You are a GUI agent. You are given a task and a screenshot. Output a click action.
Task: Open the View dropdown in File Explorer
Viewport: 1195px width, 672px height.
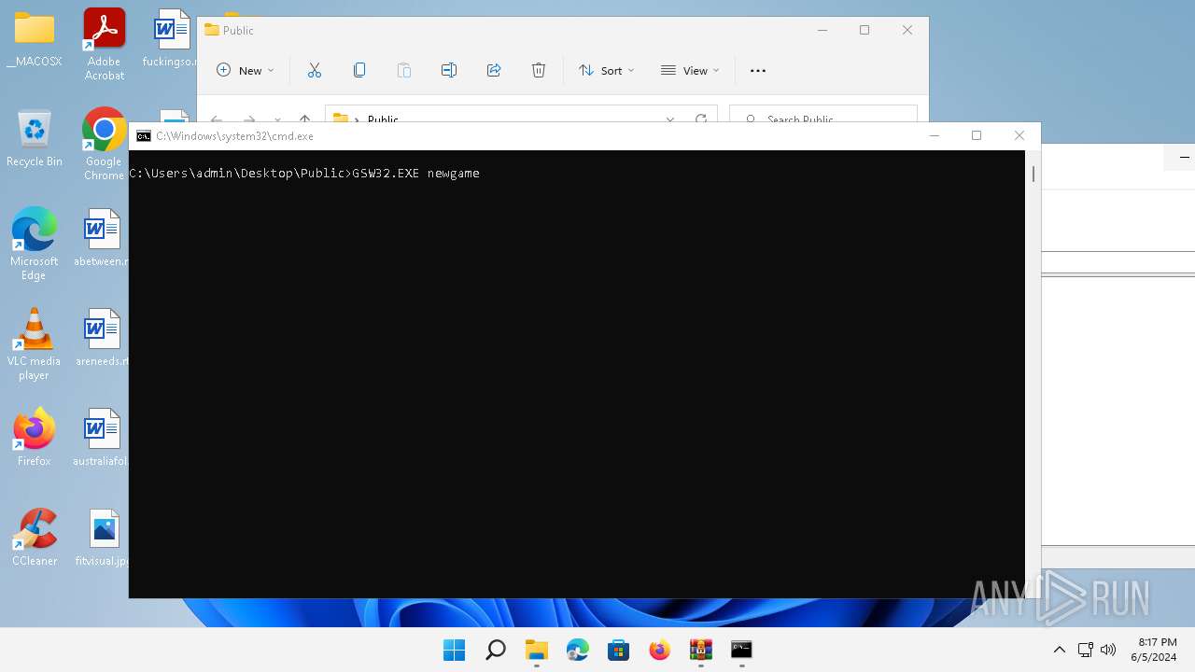pos(690,70)
